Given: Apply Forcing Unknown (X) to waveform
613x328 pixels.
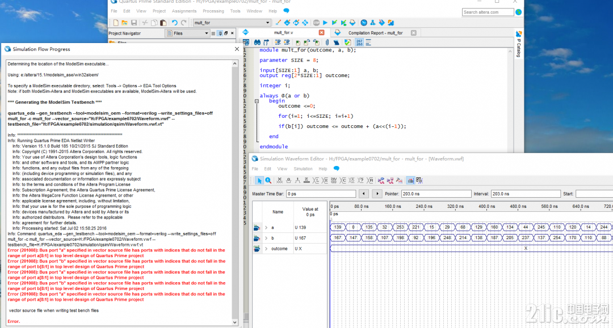Looking at the screenshot, I should (x=279, y=180).
